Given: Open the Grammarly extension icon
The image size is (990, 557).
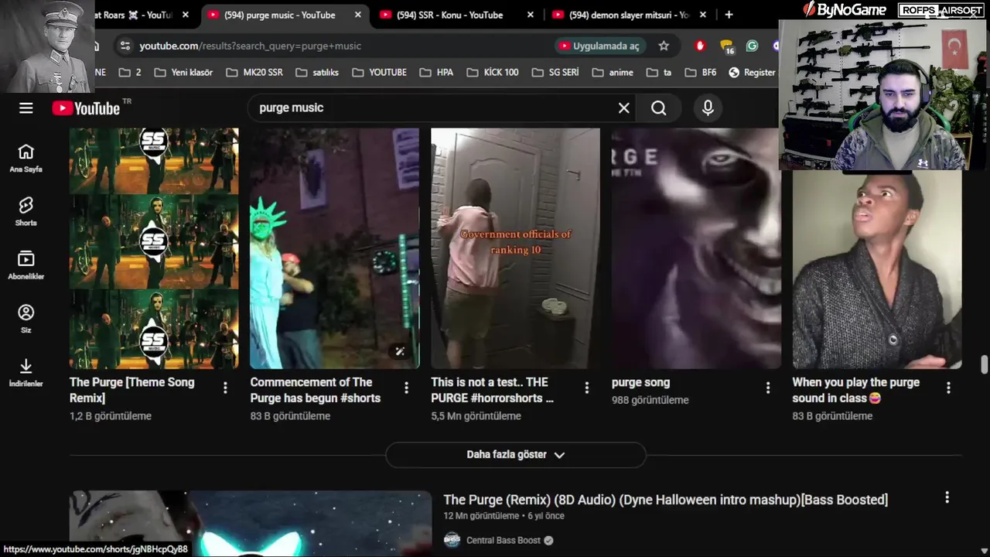Looking at the screenshot, I should (752, 46).
